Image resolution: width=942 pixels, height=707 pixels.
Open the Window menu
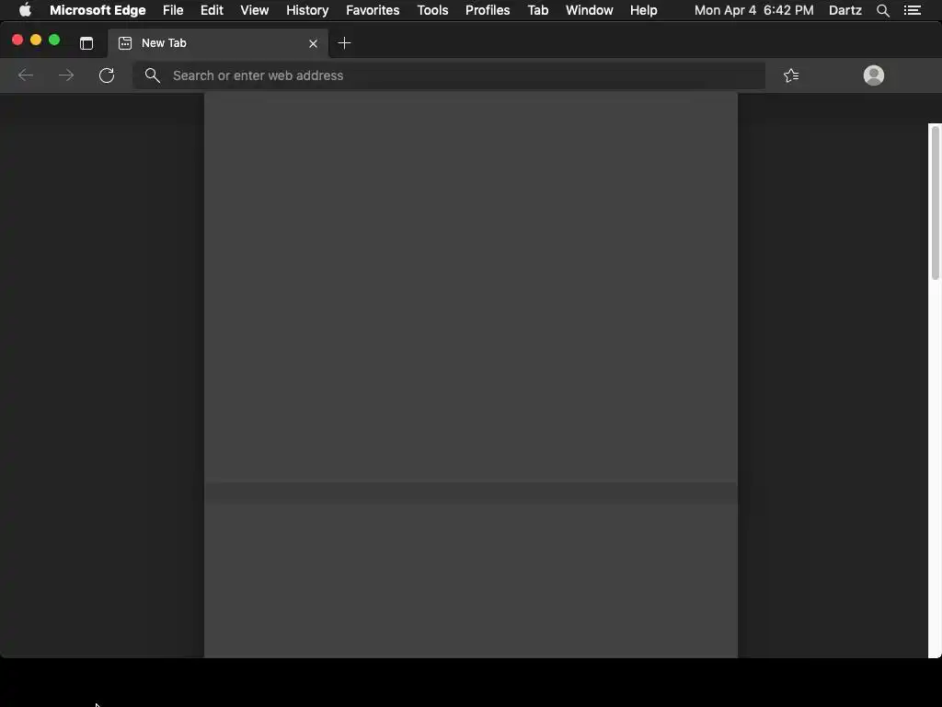pos(590,10)
